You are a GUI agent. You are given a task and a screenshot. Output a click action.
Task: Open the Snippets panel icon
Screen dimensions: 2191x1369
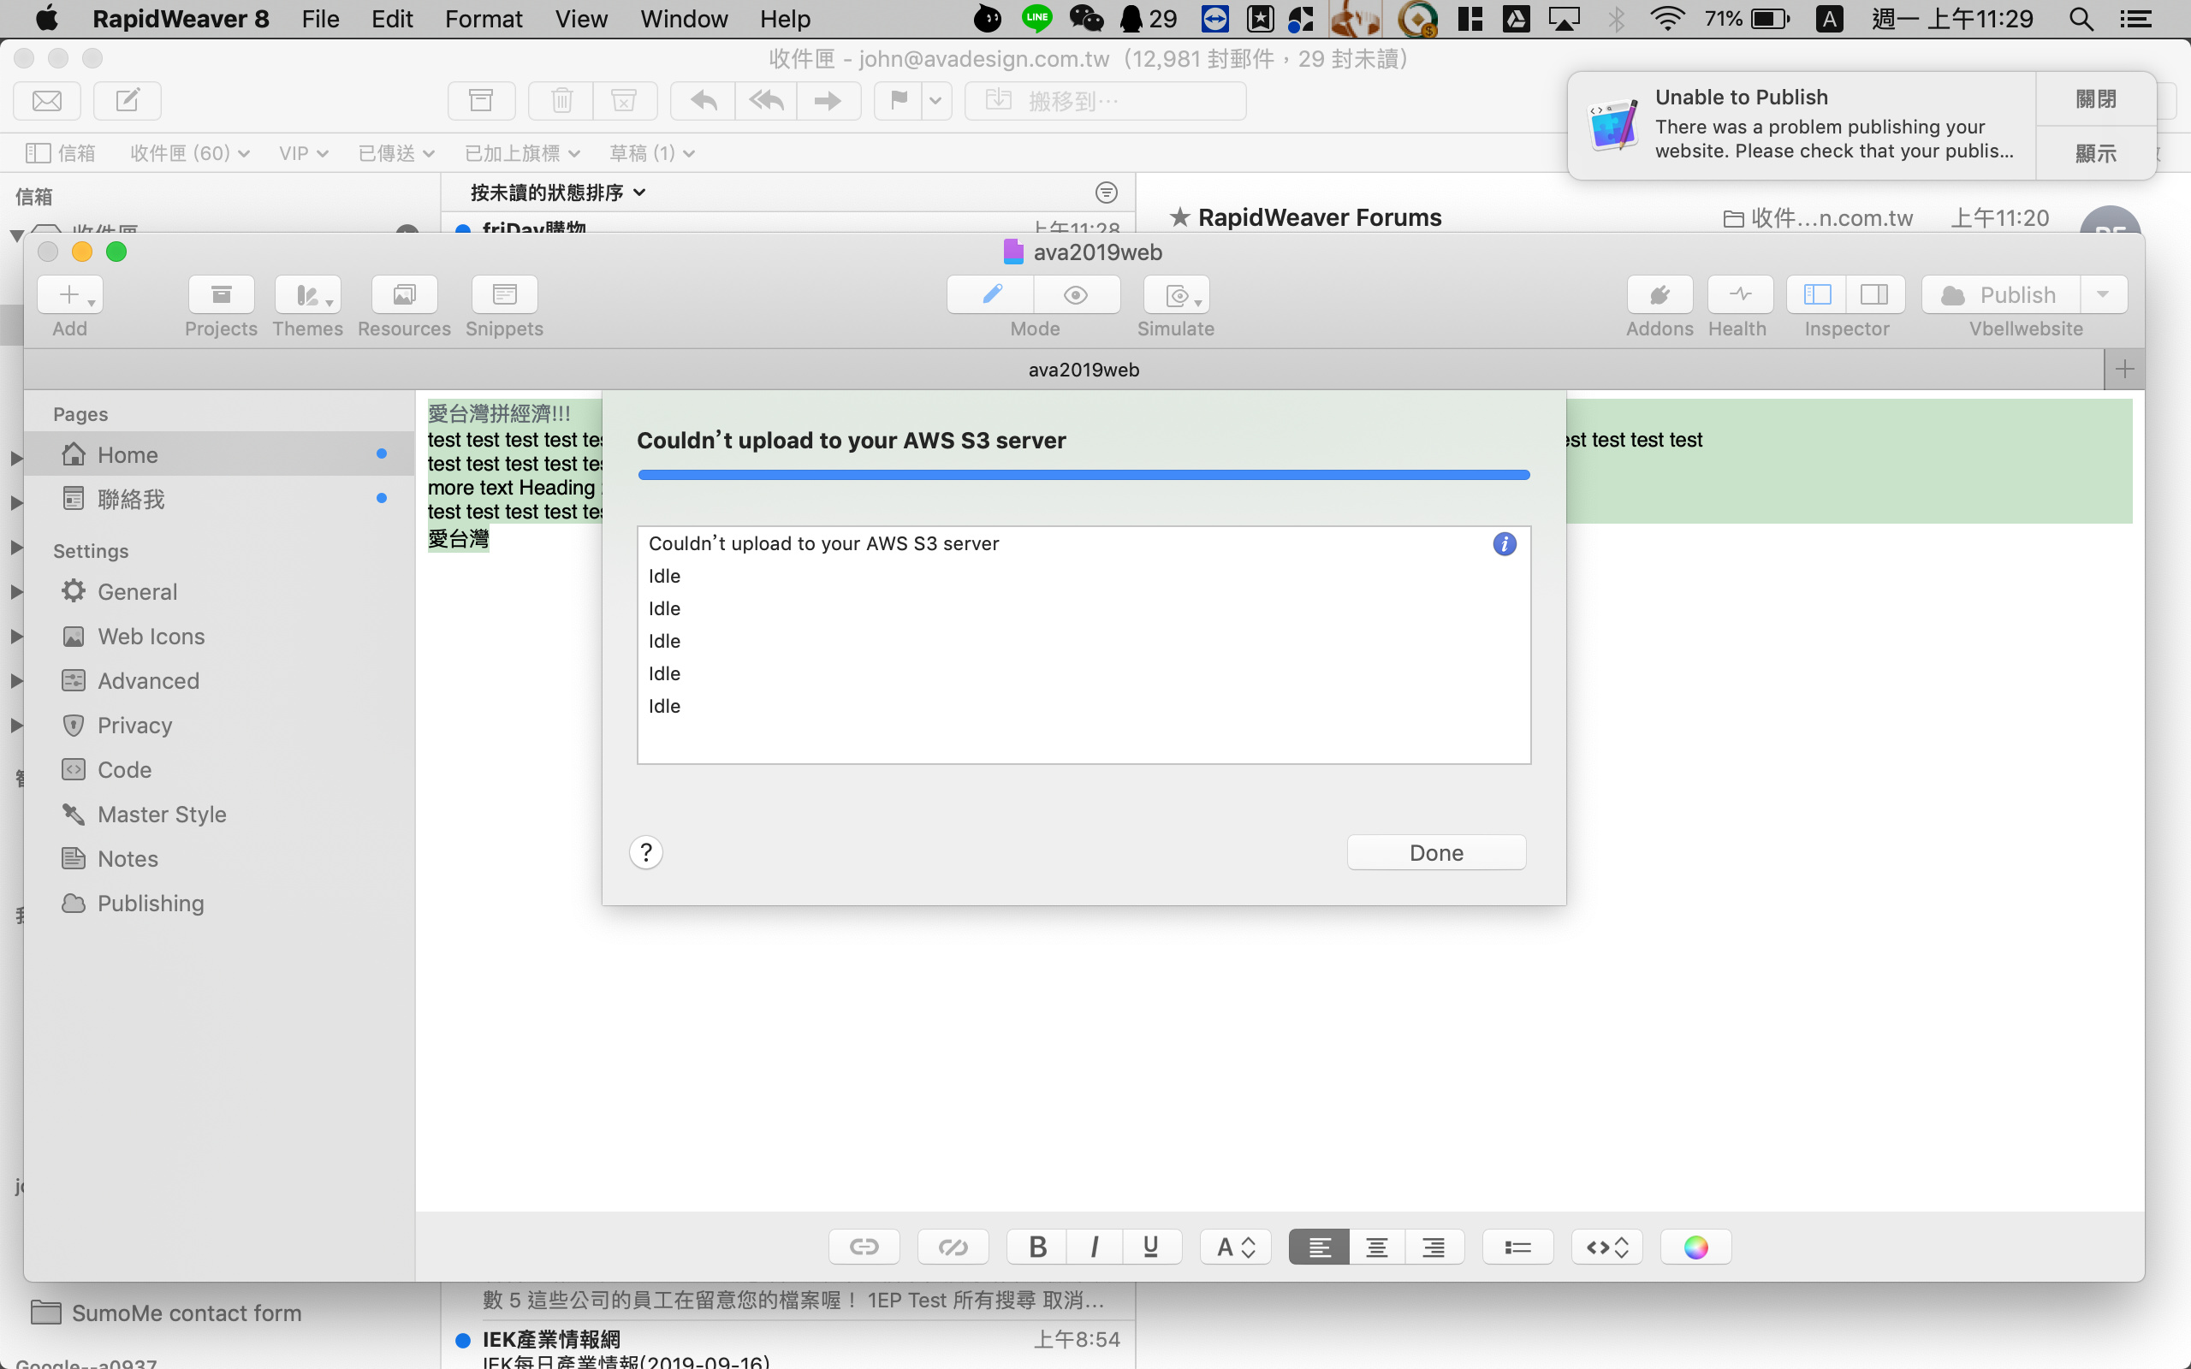pyautogui.click(x=504, y=294)
